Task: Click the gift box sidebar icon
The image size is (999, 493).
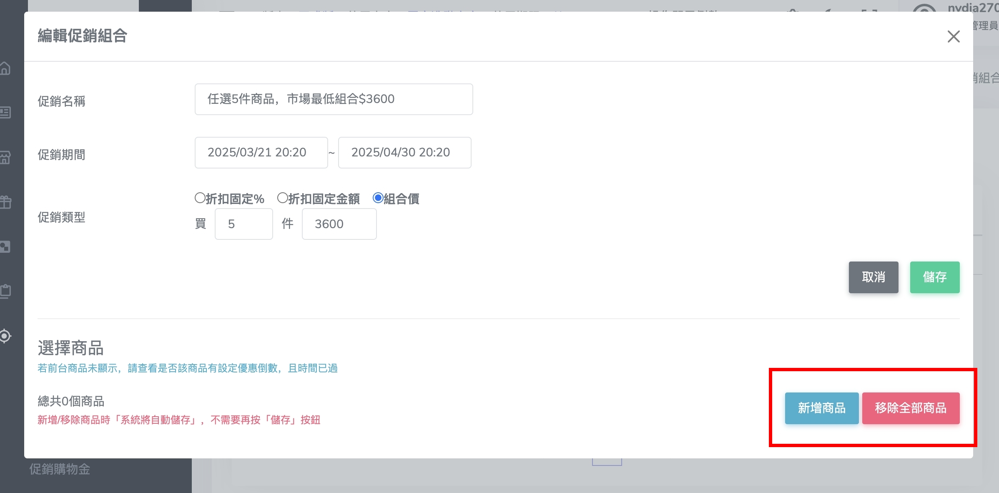Action: click(5, 202)
